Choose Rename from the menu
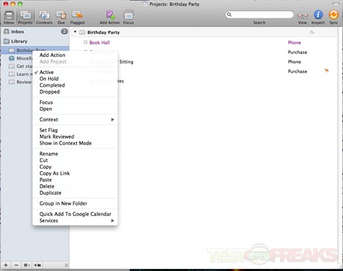 coord(49,154)
